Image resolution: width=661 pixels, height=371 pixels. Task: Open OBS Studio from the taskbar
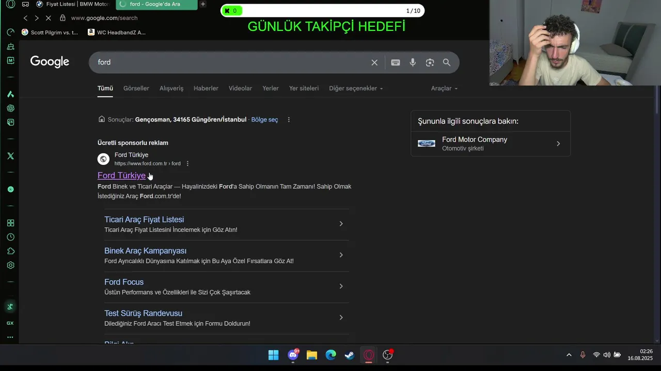coord(387,355)
